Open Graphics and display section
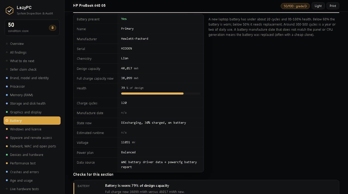The height and width of the screenshot is (194, 348). pos(32,112)
